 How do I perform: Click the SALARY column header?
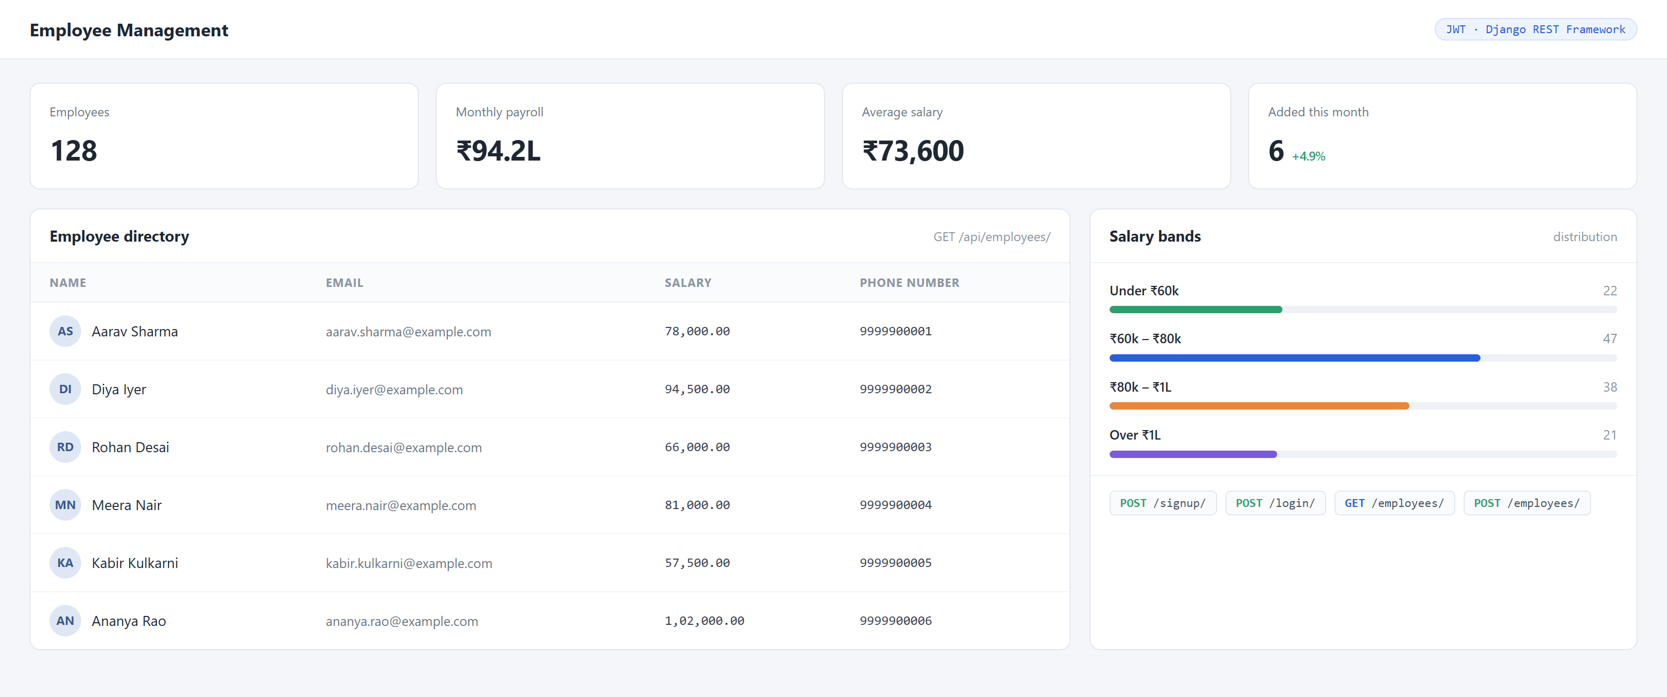tap(688, 283)
